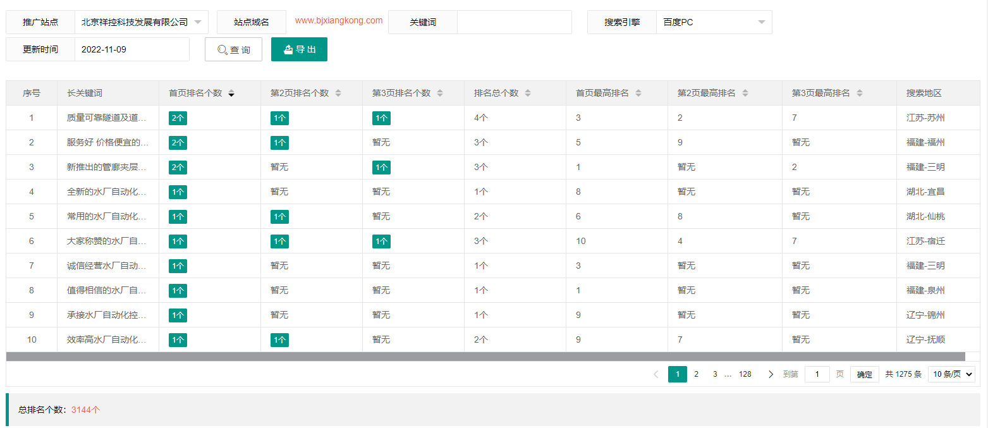Toggle ascending sort on 第2页排名个数
The height and width of the screenshot is (428, 988).
[x=339, y=92]
